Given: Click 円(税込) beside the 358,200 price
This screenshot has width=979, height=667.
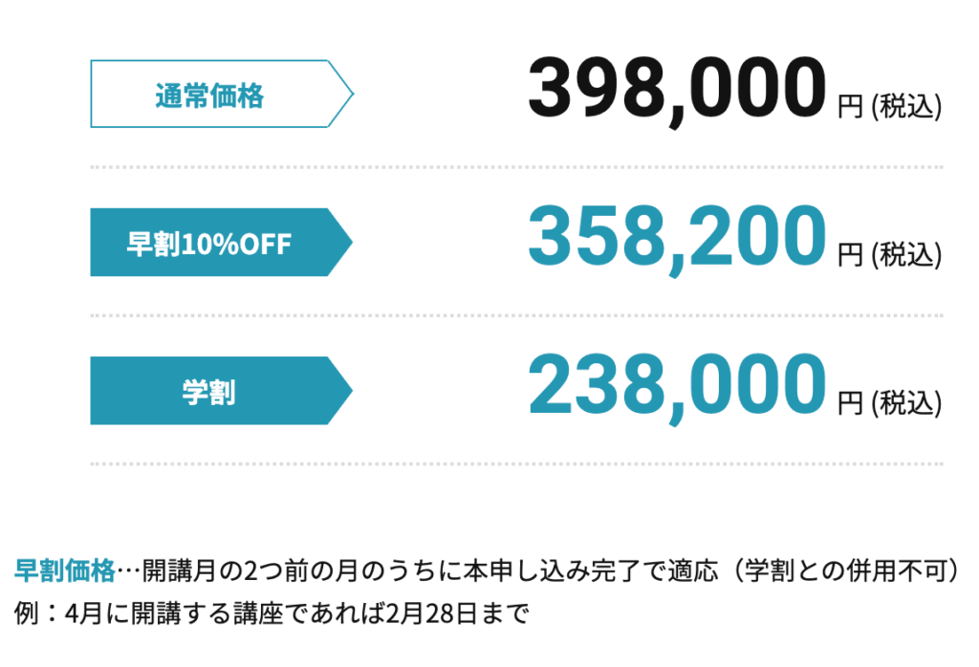Looking at the screenshot, I should click(890, 254).
